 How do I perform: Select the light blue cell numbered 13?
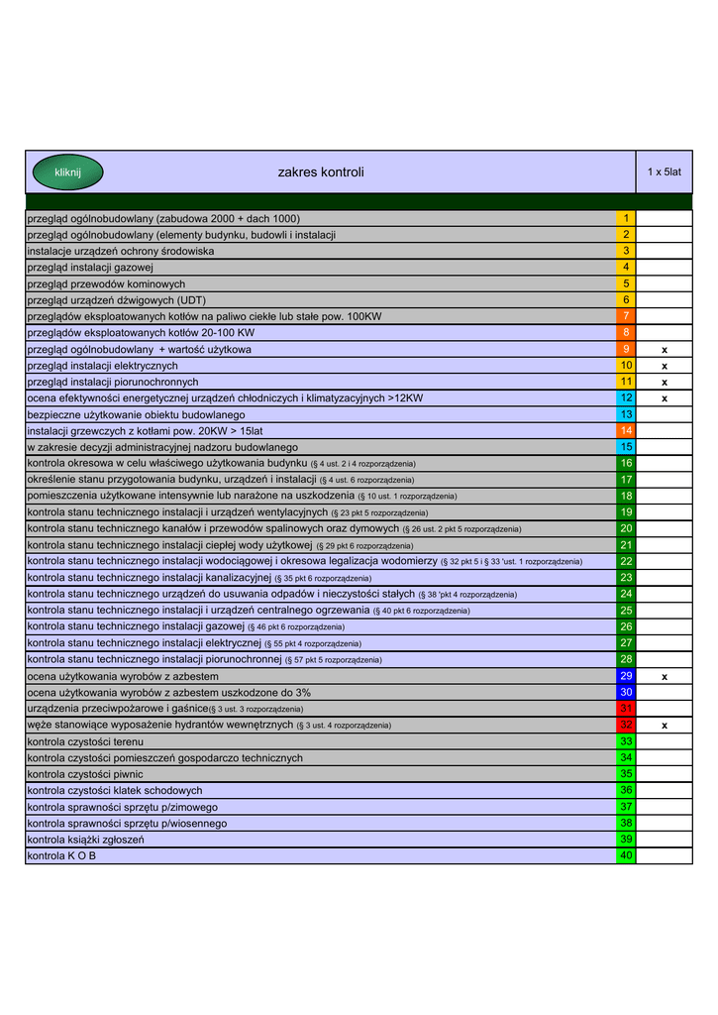(626, 414)
